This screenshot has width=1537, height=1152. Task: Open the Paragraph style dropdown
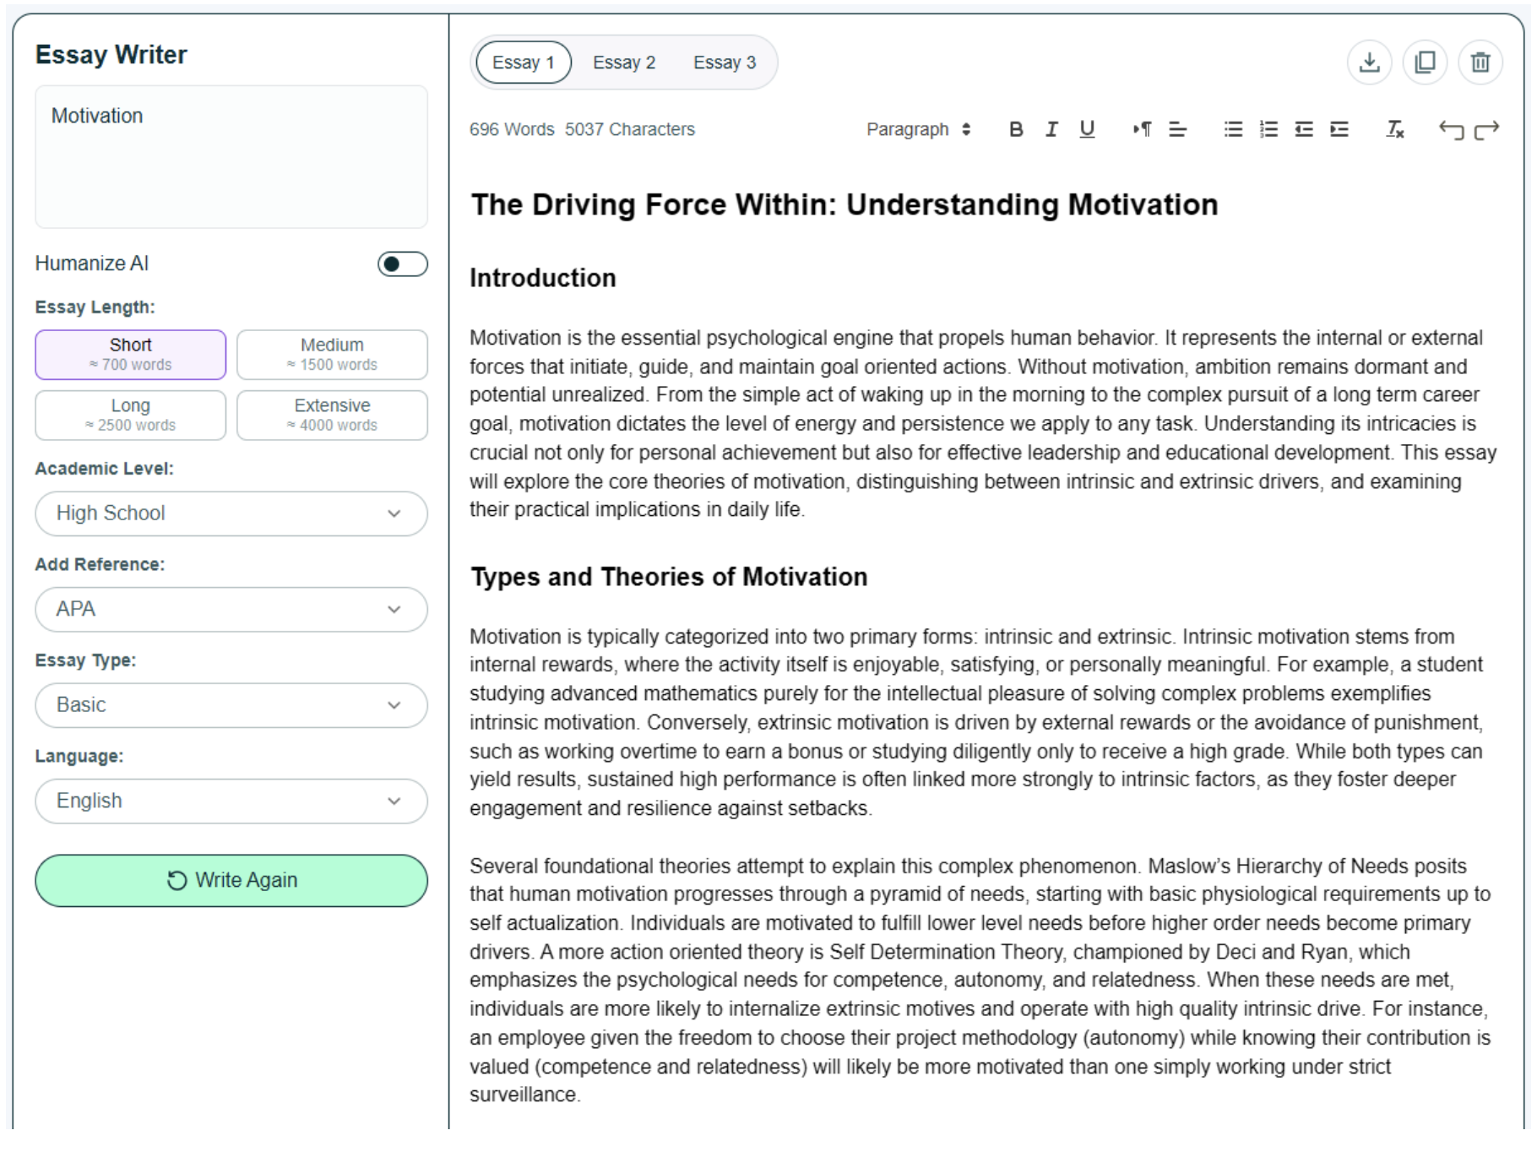pyautogui.click(x=918, y=129)
